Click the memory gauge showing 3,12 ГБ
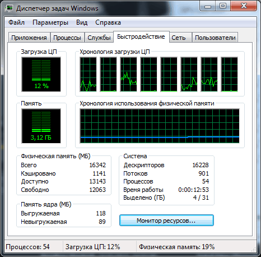261x257 pixels. point(41,126)
